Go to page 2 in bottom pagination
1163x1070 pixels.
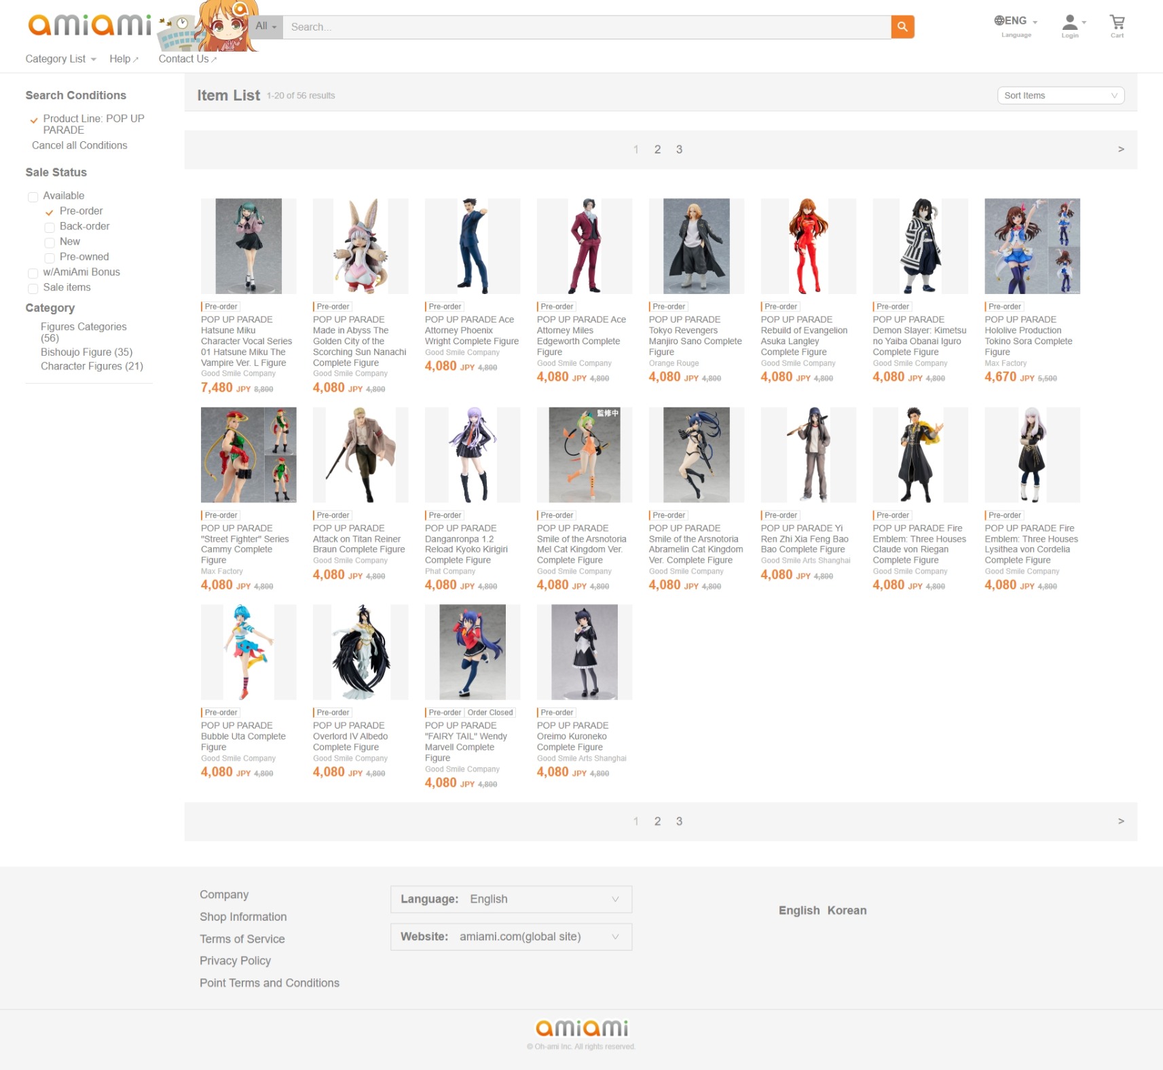(657, 822)
